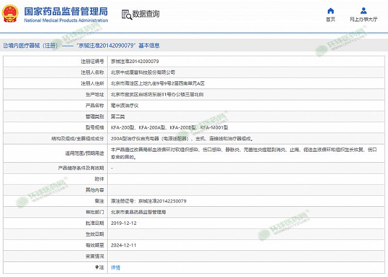Click the approval date 2019-12-12
The height and width of the screenshot is (277, 388).
(124, 223)
